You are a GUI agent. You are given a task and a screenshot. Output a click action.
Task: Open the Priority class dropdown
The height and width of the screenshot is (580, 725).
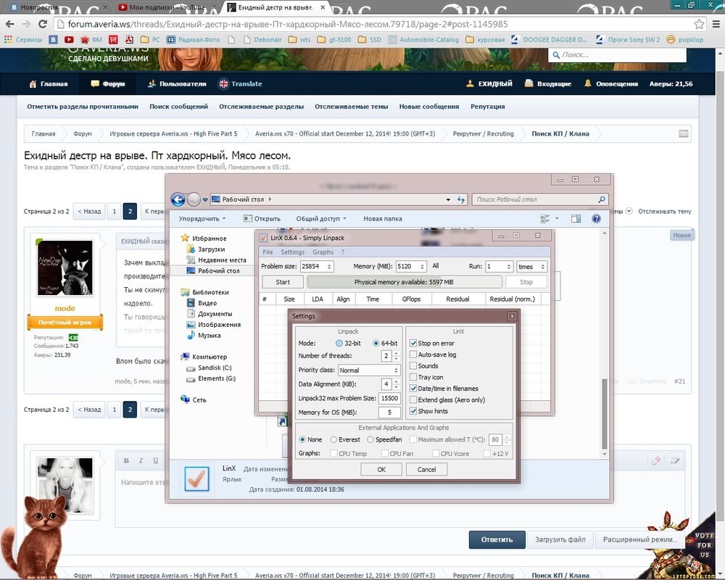[369, 370]
